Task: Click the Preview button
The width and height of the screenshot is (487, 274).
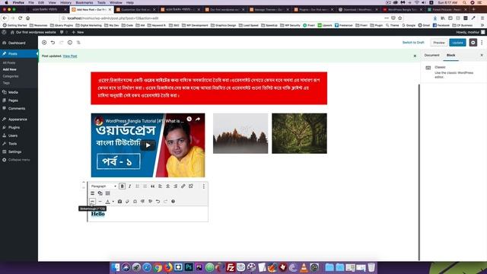Action: click(x=439, y=43)
